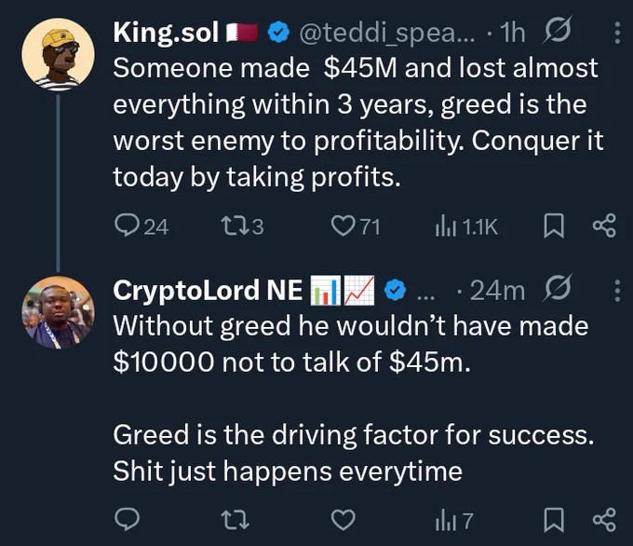Bookmark King.sol's tweet

554,225
